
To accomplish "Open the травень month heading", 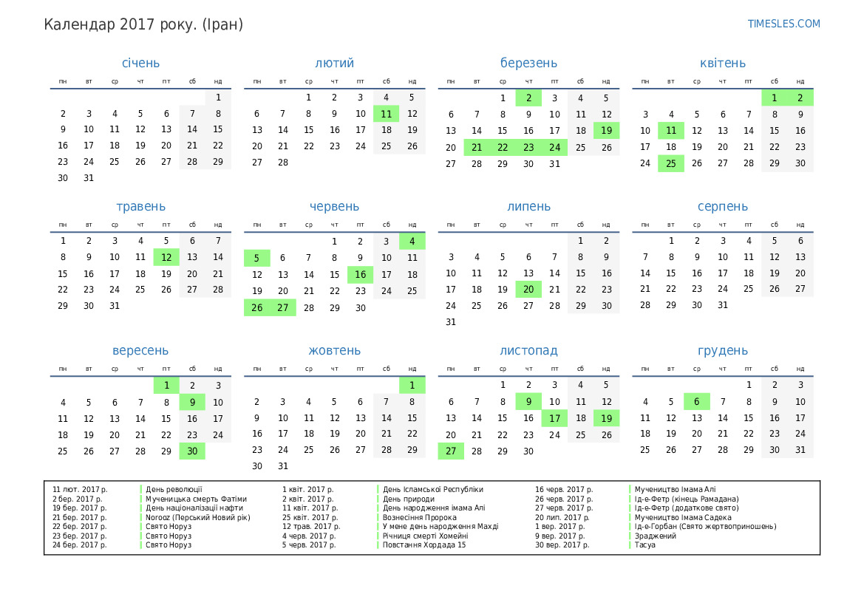I will pyautogui.click(x=140, y=207).
